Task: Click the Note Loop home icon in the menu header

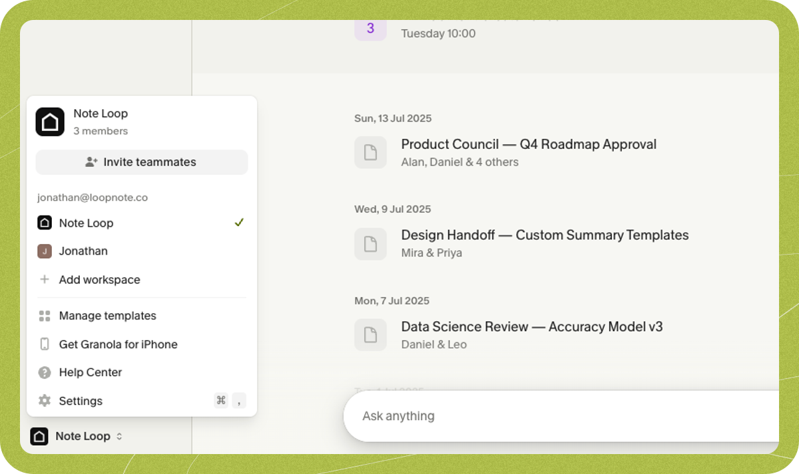Action: [x=49, y=122]
